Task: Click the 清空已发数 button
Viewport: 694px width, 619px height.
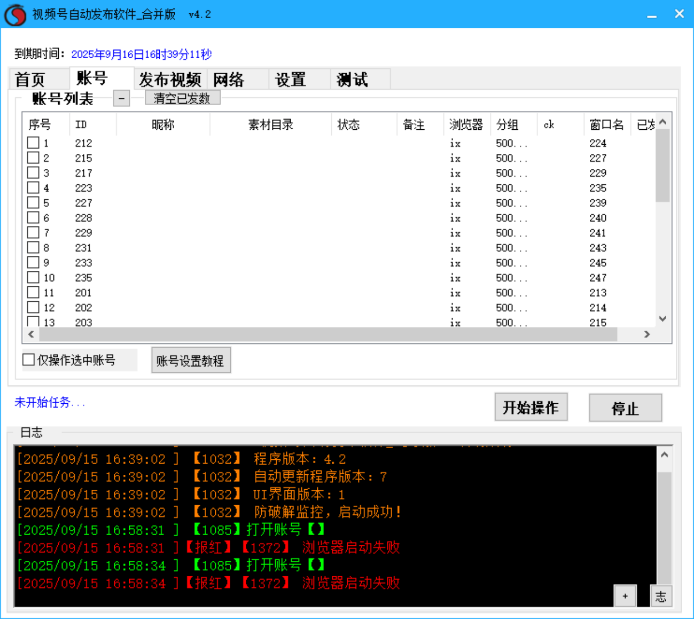Action: coord(183,98)
